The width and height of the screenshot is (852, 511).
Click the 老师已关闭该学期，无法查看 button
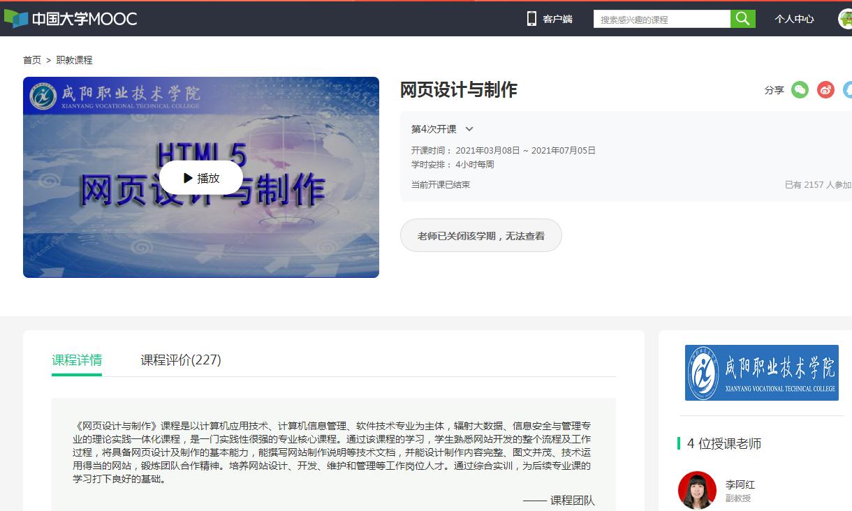click(480, 236)
